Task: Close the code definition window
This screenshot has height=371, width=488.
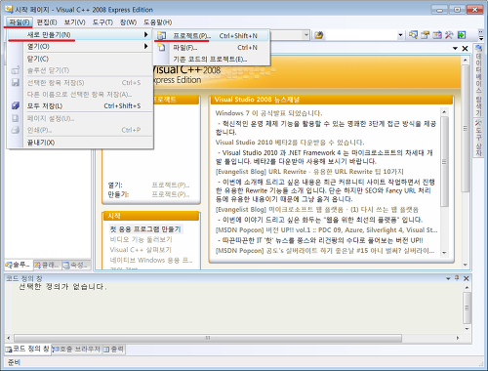Action: click(x=467, y=278)
